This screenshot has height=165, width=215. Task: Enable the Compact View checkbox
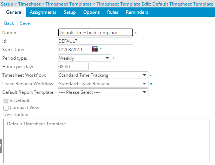pyautogui.click(x=6, y=108)
